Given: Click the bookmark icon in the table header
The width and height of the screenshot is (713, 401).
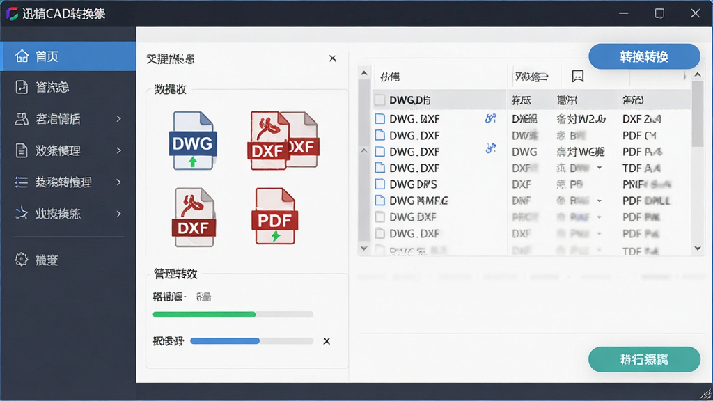Looking at the screenshot, I should (577, 77).
